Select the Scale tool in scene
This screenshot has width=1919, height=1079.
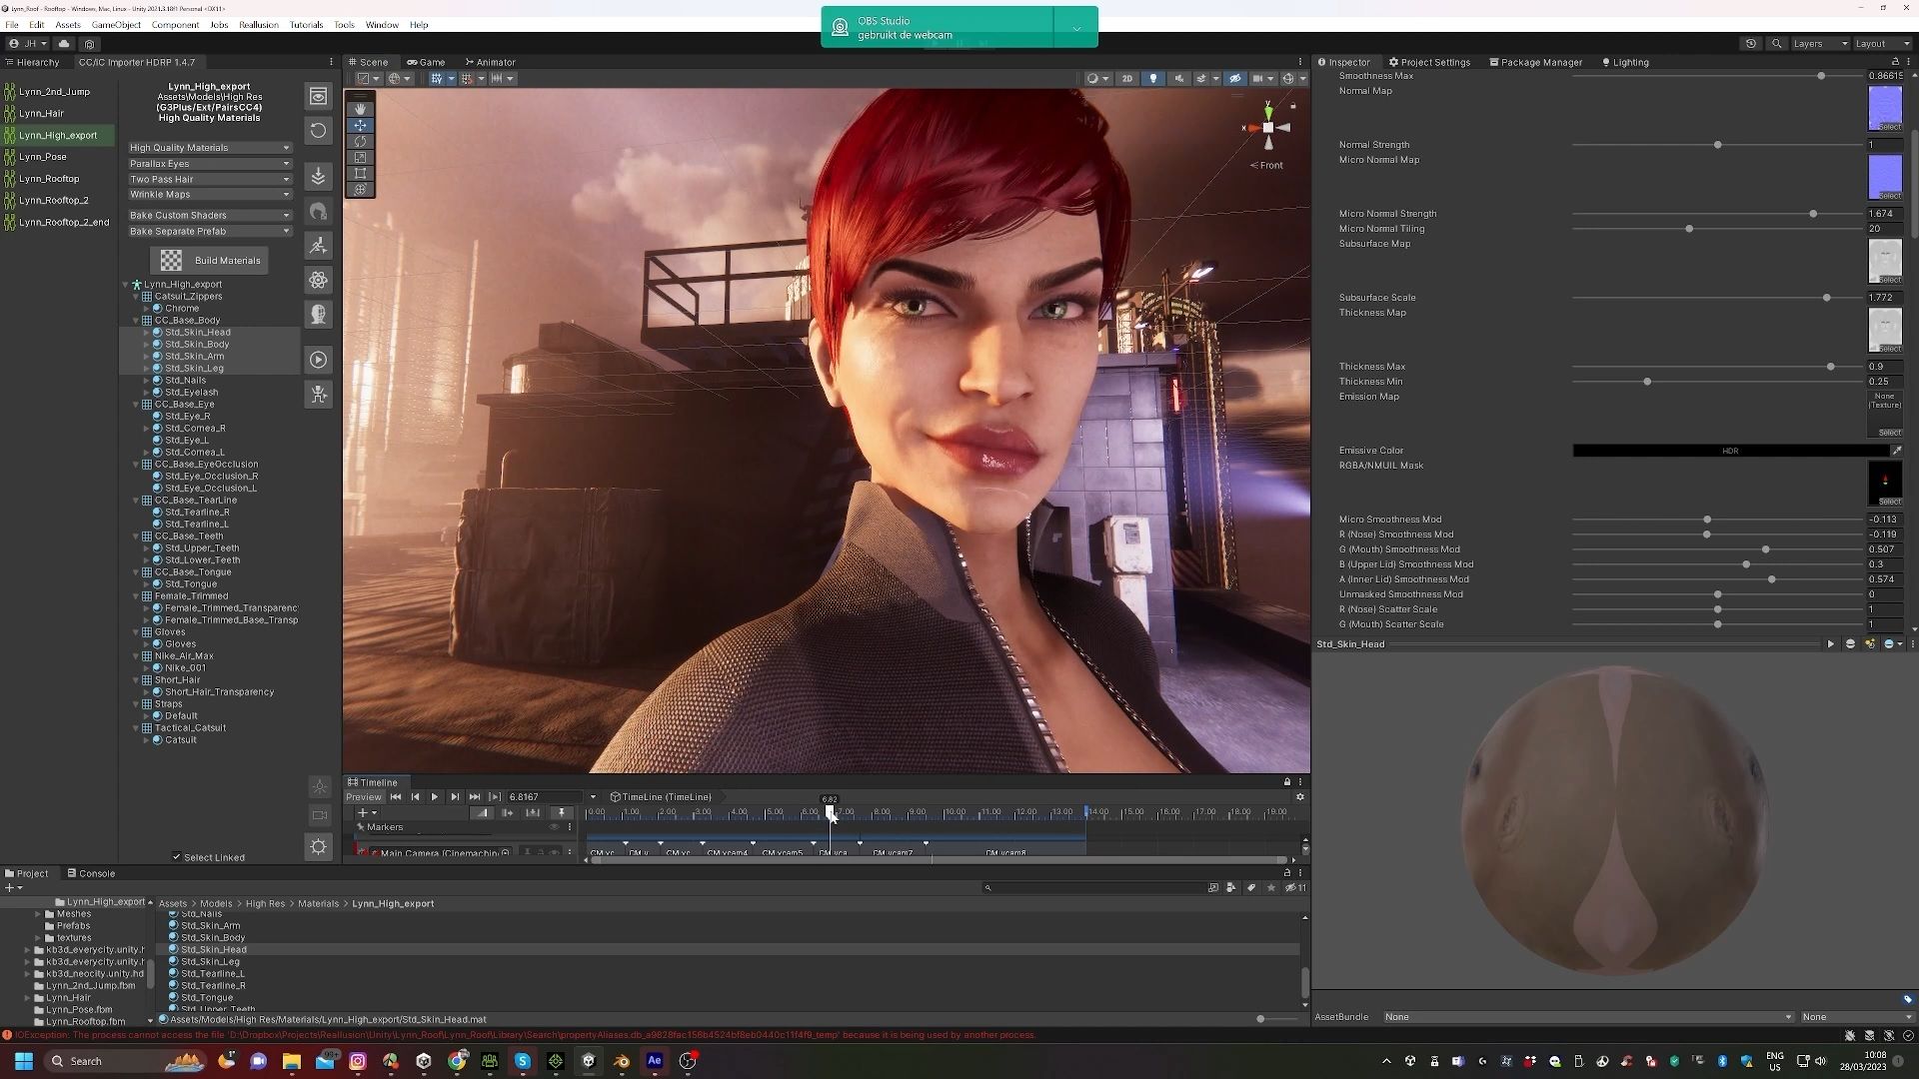pyautogui.click(x=360, y=157)
